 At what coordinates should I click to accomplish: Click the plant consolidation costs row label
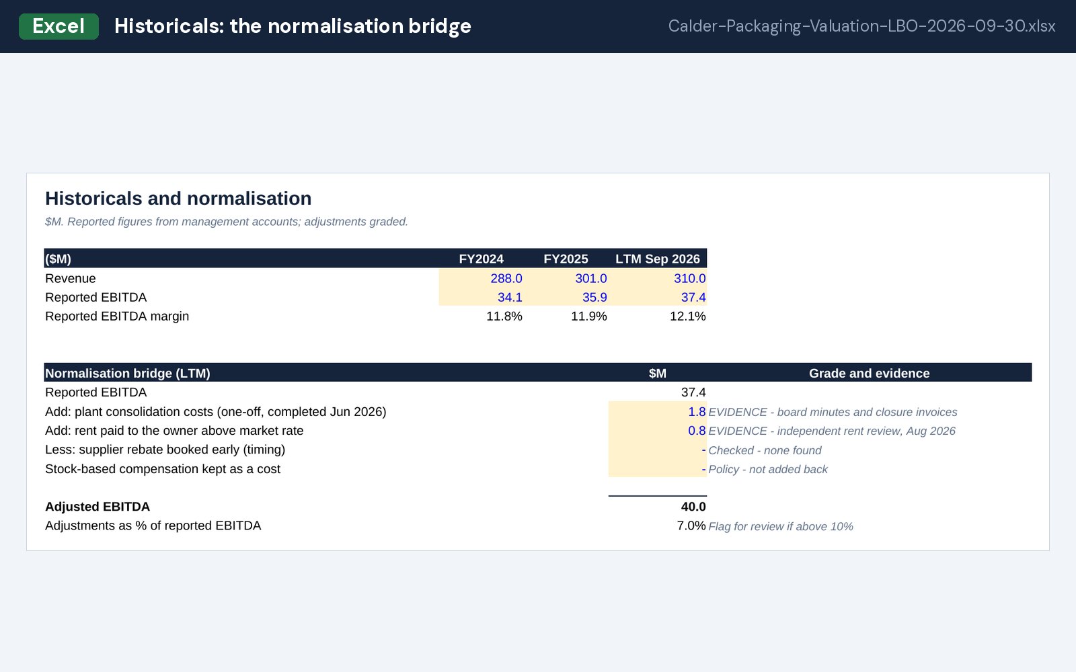(x=216, y=412)
